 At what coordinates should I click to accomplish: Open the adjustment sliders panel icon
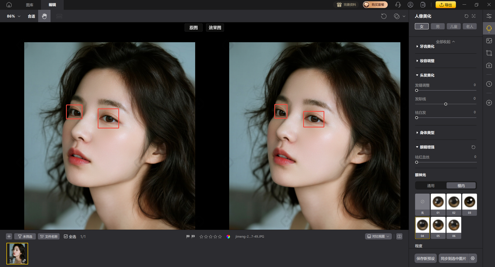(489, 16)
